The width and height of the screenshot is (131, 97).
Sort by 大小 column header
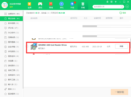click(x=85, y=18)
